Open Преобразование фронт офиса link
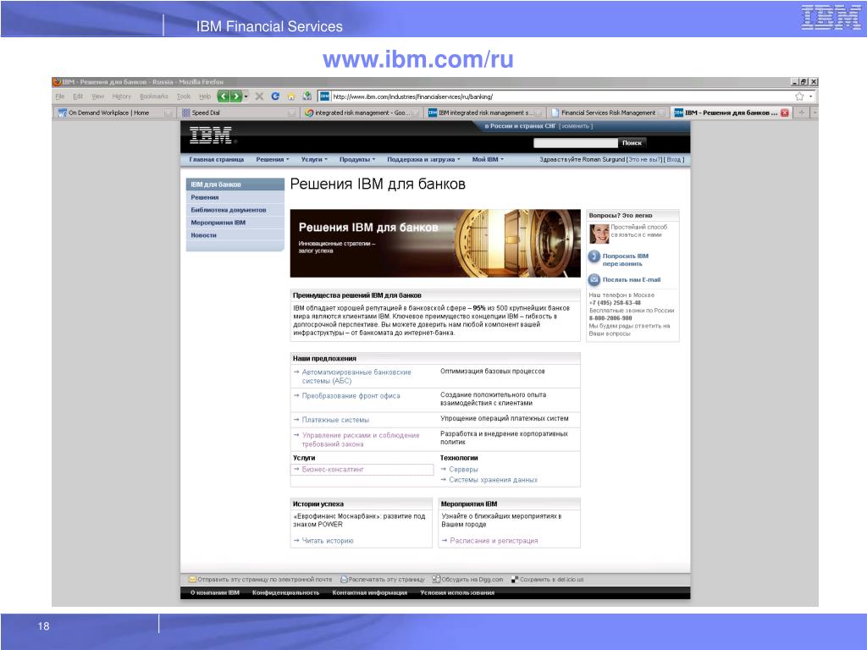Image resolution: width=867 pixels, height=650 pixels. tap(351, 396)
